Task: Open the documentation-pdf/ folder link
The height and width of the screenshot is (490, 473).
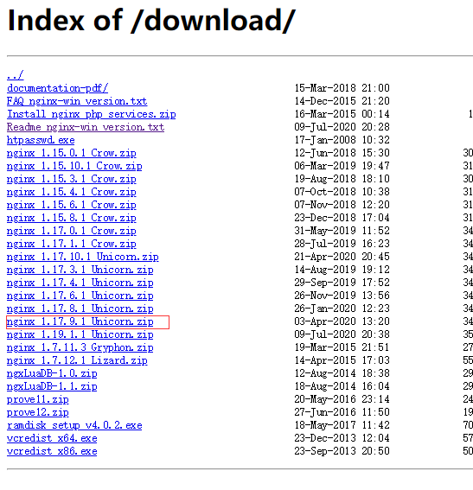Action: pyautogui.click(x=58, y=88)
